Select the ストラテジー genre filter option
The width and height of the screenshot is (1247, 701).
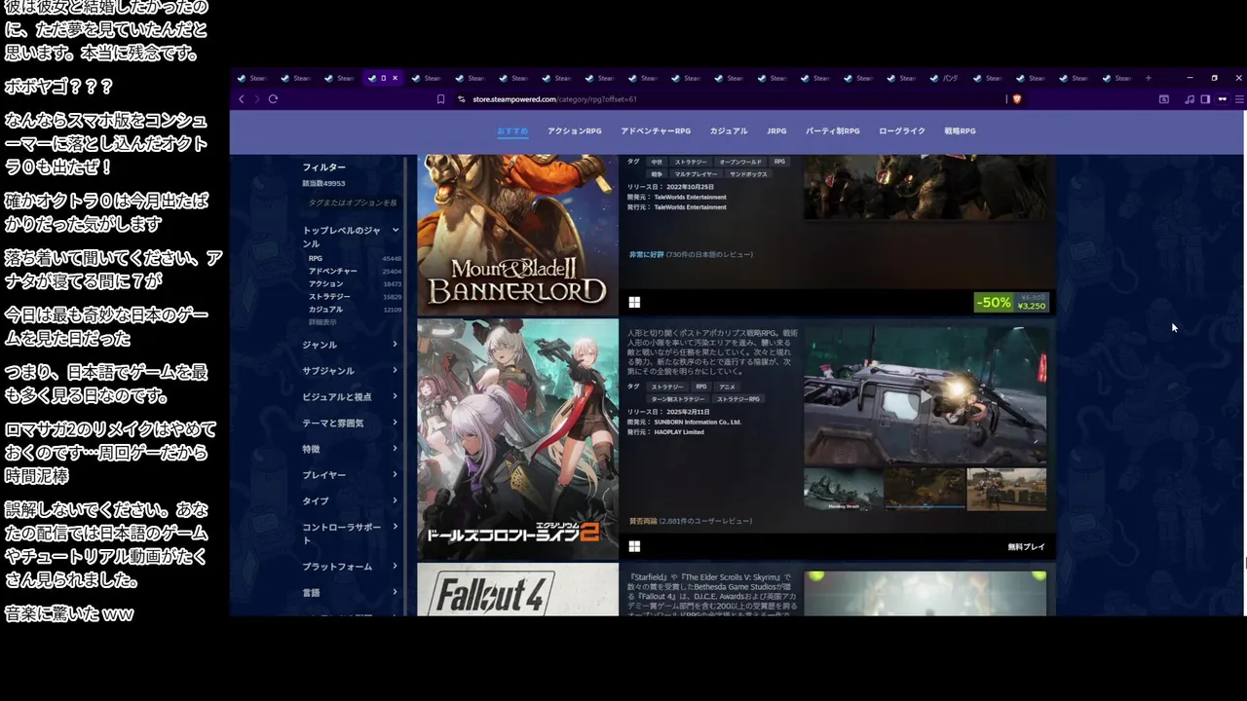click(355, 297)
